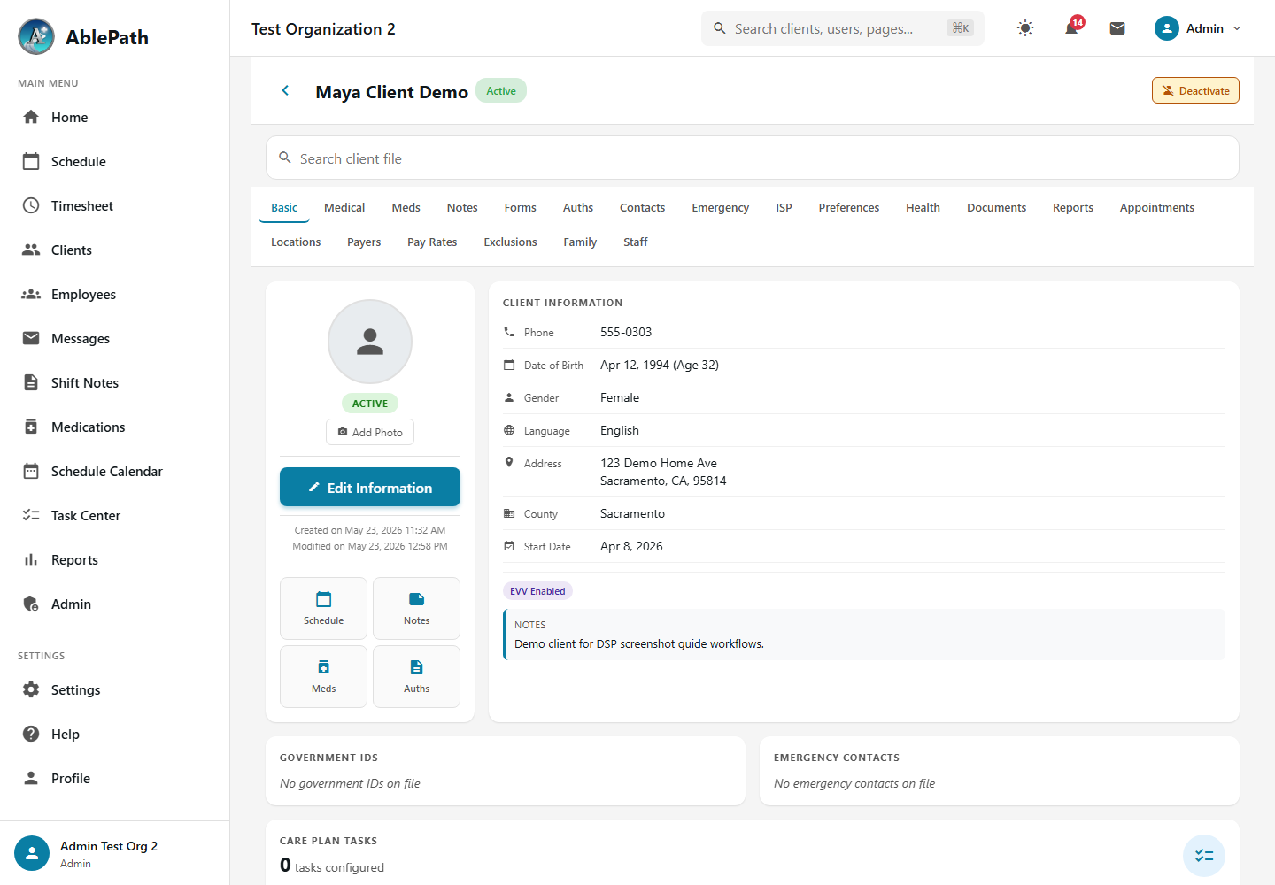Open the Family tab
Viewport: 1275px width, 885px height.
click(x=580, y=242)
